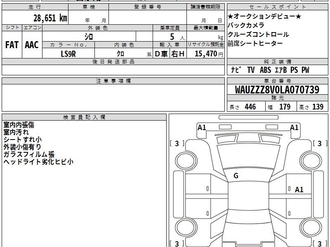Click the 車検 header cell
The width and height of the screenshot is (330, 247).
point(89,7)
